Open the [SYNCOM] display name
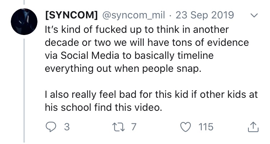 tap(71, 15)
